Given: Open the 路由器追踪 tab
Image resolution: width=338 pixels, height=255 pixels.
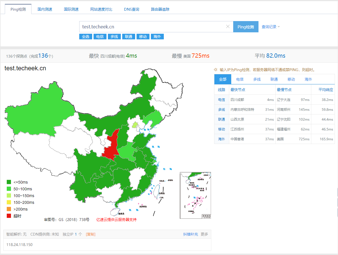Looking at the screenshot, I should coord(160,9).
